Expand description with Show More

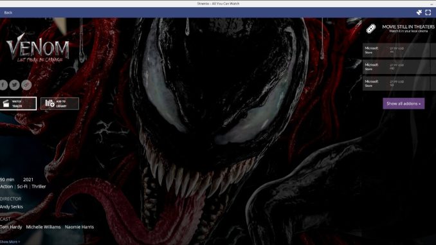[10, 242]
